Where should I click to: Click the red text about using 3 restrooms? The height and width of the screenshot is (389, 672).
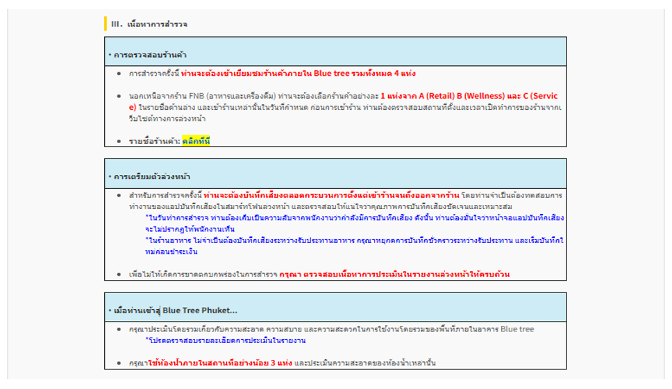[x=220, y=363]
